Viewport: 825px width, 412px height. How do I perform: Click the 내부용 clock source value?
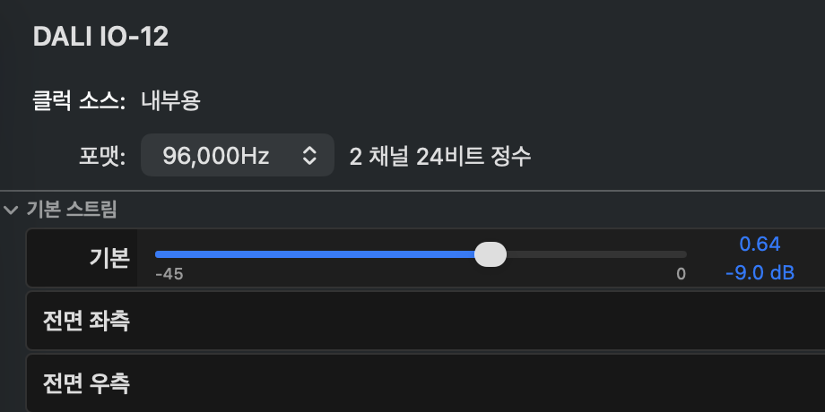point(170,101)
